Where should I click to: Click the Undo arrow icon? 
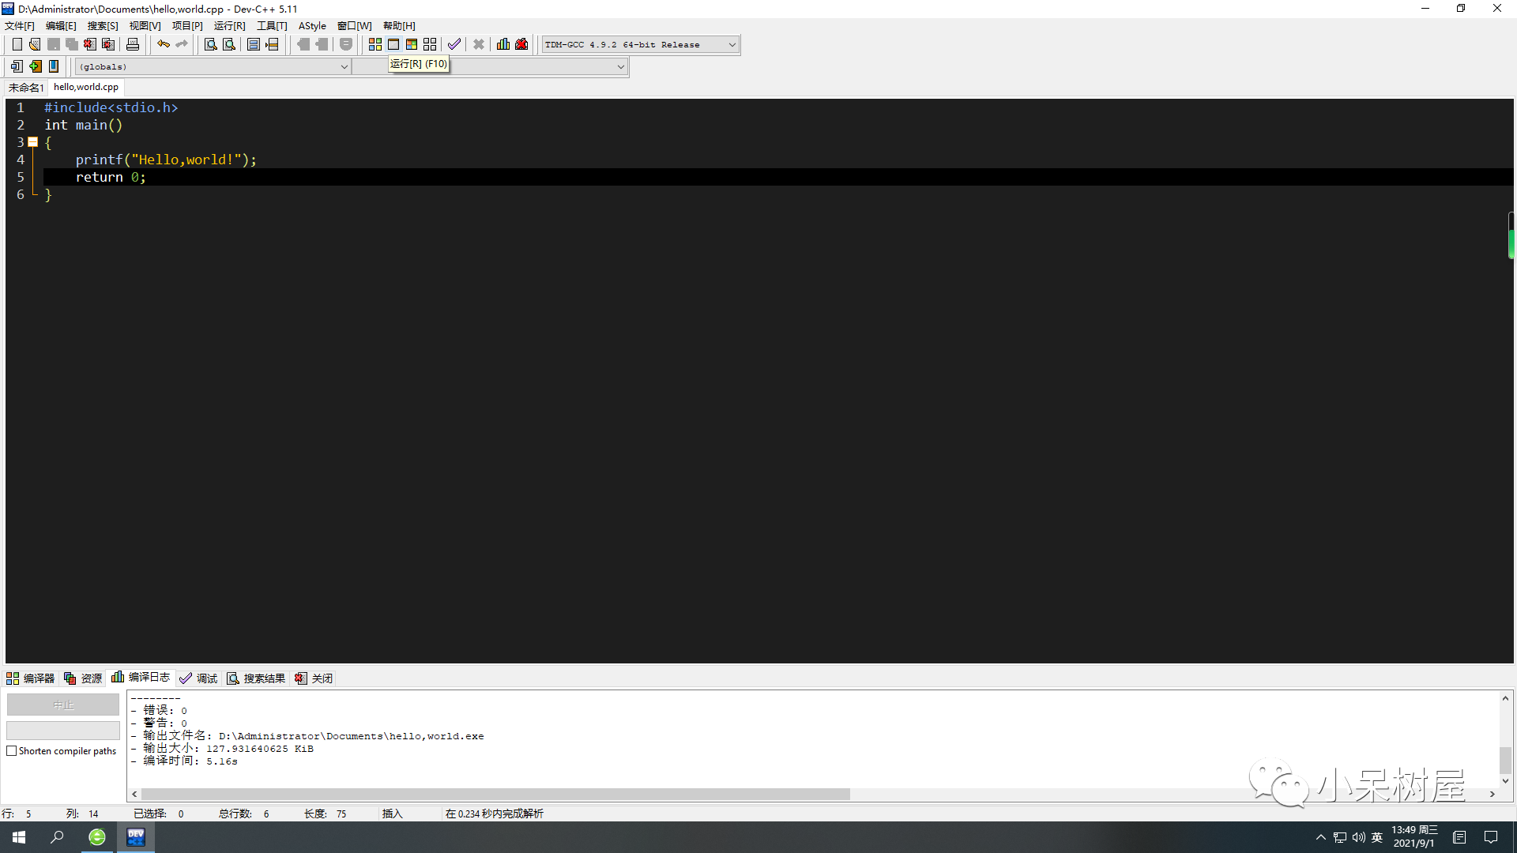point(164,44)
